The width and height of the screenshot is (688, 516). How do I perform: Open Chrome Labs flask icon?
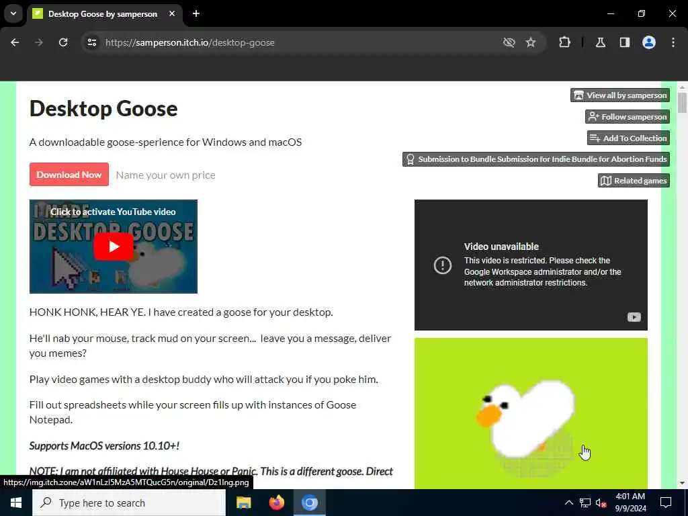coord(600,42)
